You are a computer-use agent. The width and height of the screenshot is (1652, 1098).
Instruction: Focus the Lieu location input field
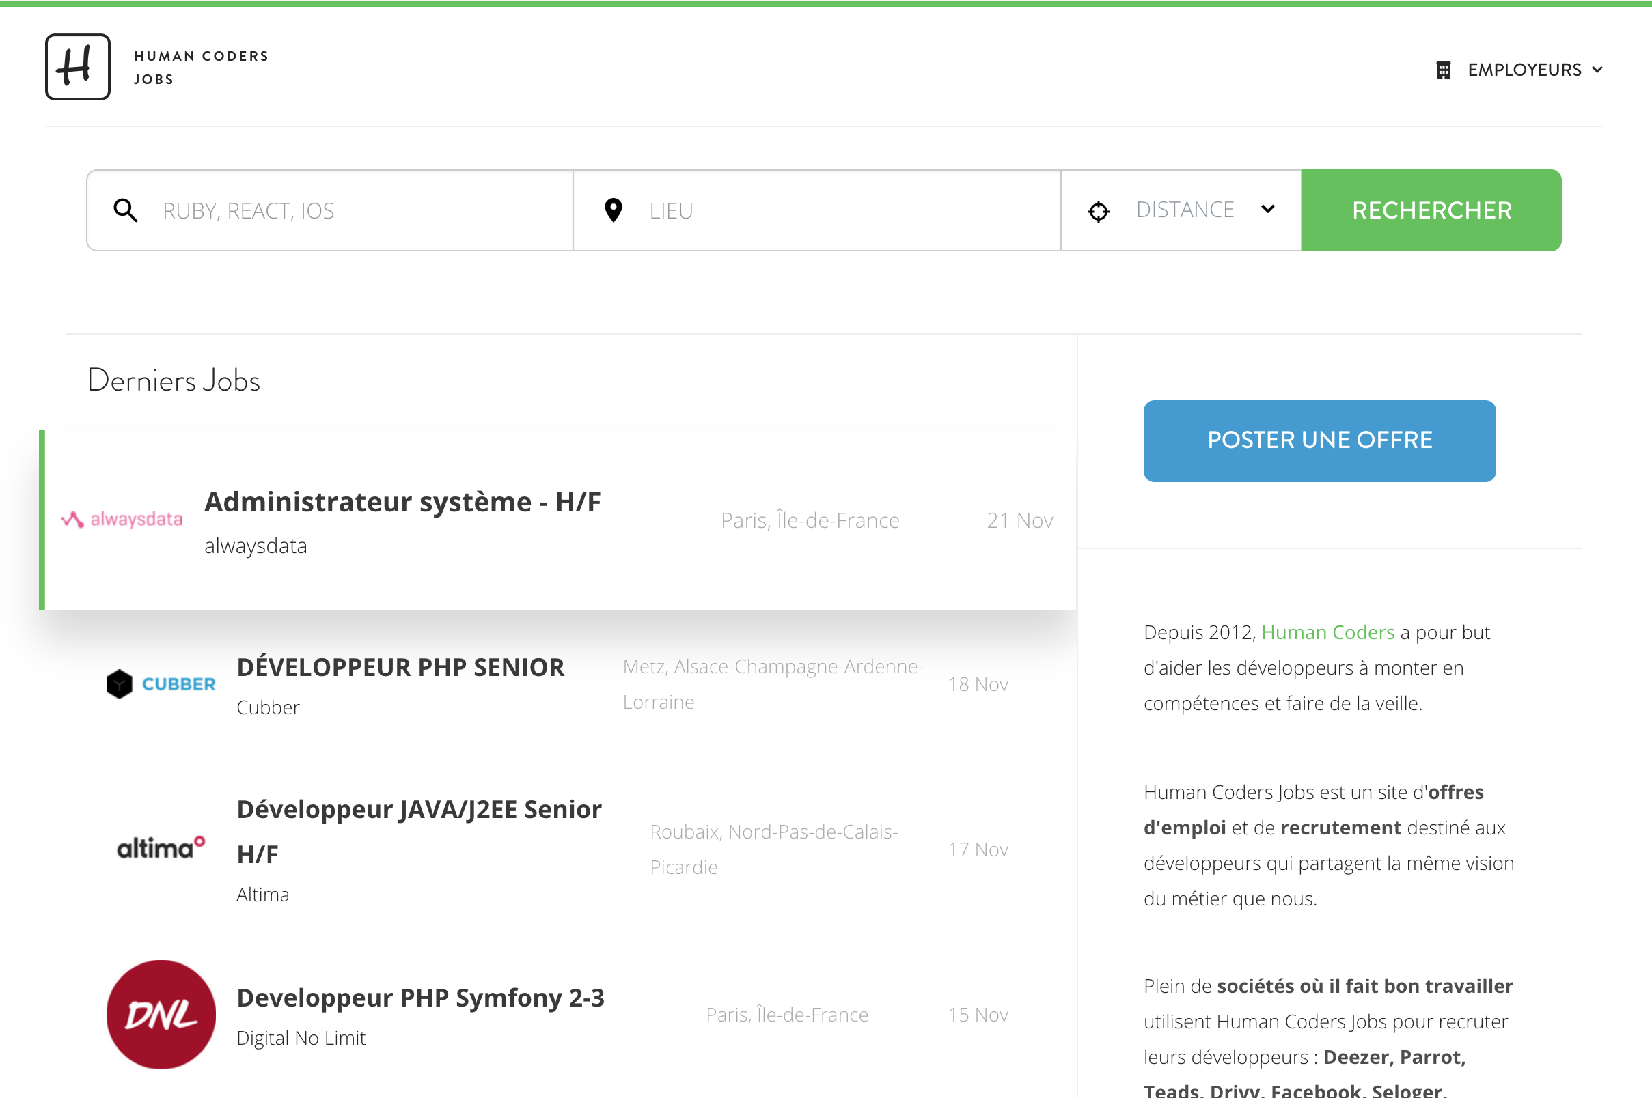click(841, 211)
